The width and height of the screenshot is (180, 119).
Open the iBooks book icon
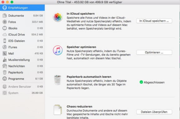5,28
